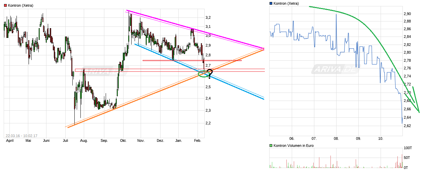
Task: Click the 08. day label on the intraday x-axis
Action: (336, 138)
